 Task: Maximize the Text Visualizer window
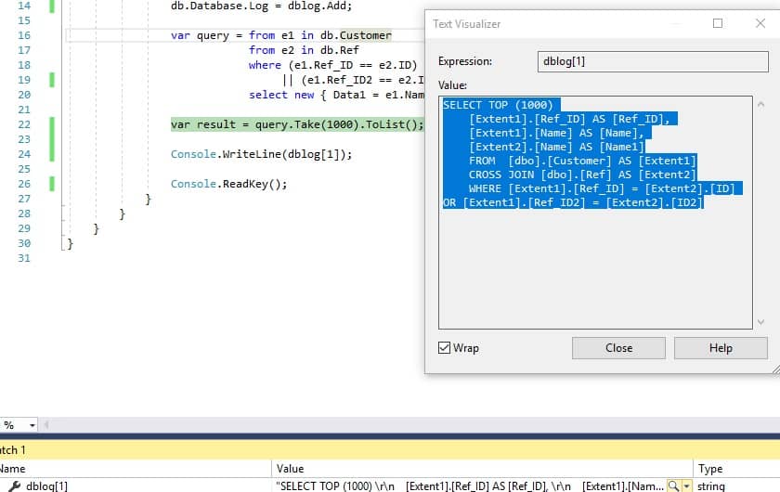point(717,23)
